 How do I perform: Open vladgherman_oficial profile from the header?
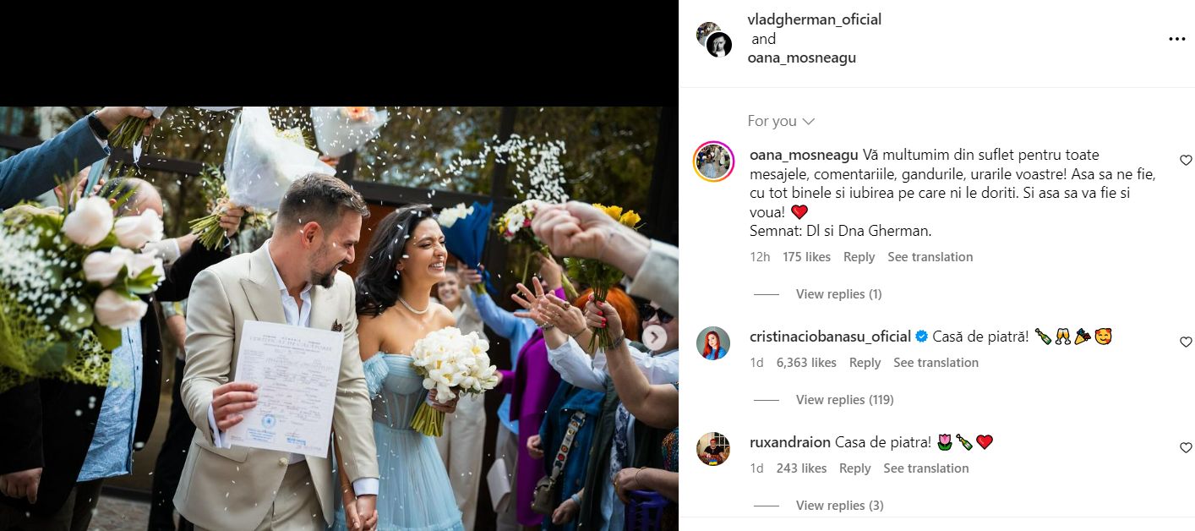[x=815, y=19]
